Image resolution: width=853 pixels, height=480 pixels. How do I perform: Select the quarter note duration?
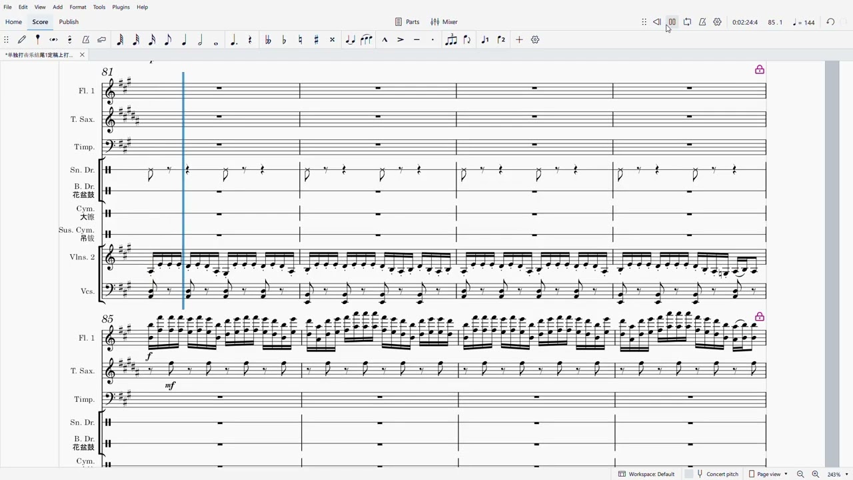click(184, 40)
